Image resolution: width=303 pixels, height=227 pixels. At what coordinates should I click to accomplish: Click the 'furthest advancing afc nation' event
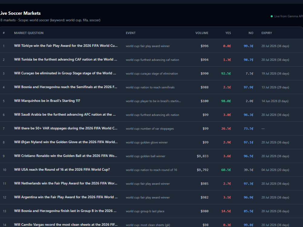tap(152, 115)
